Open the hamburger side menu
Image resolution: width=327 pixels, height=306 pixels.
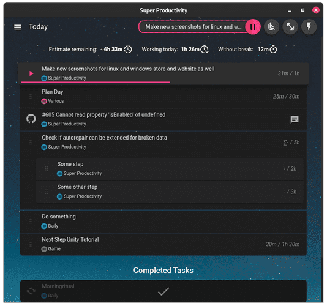[18, 27]
